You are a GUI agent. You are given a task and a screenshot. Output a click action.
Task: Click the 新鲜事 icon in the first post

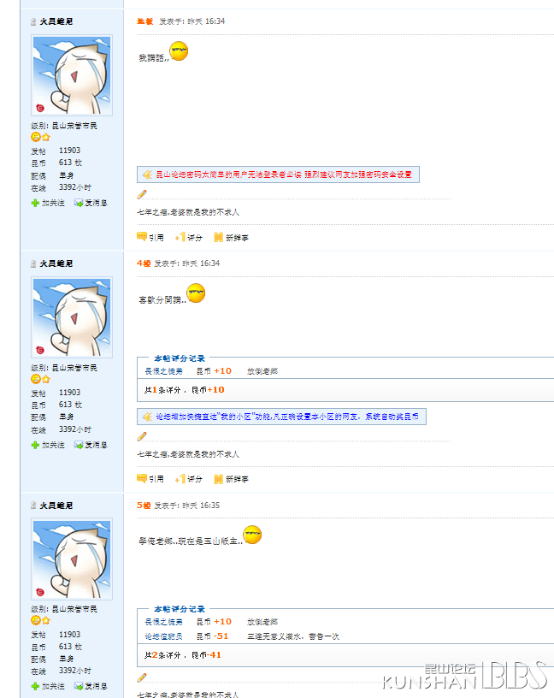point(219,237)
